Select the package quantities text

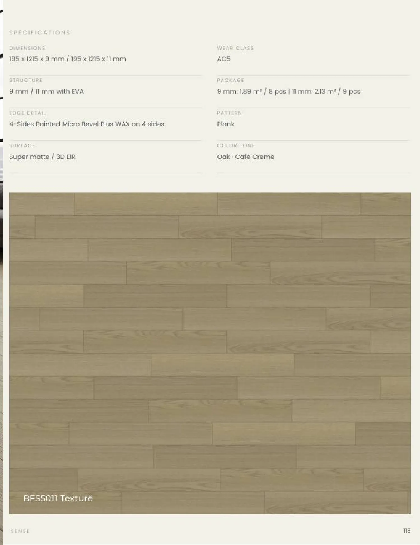289,91
